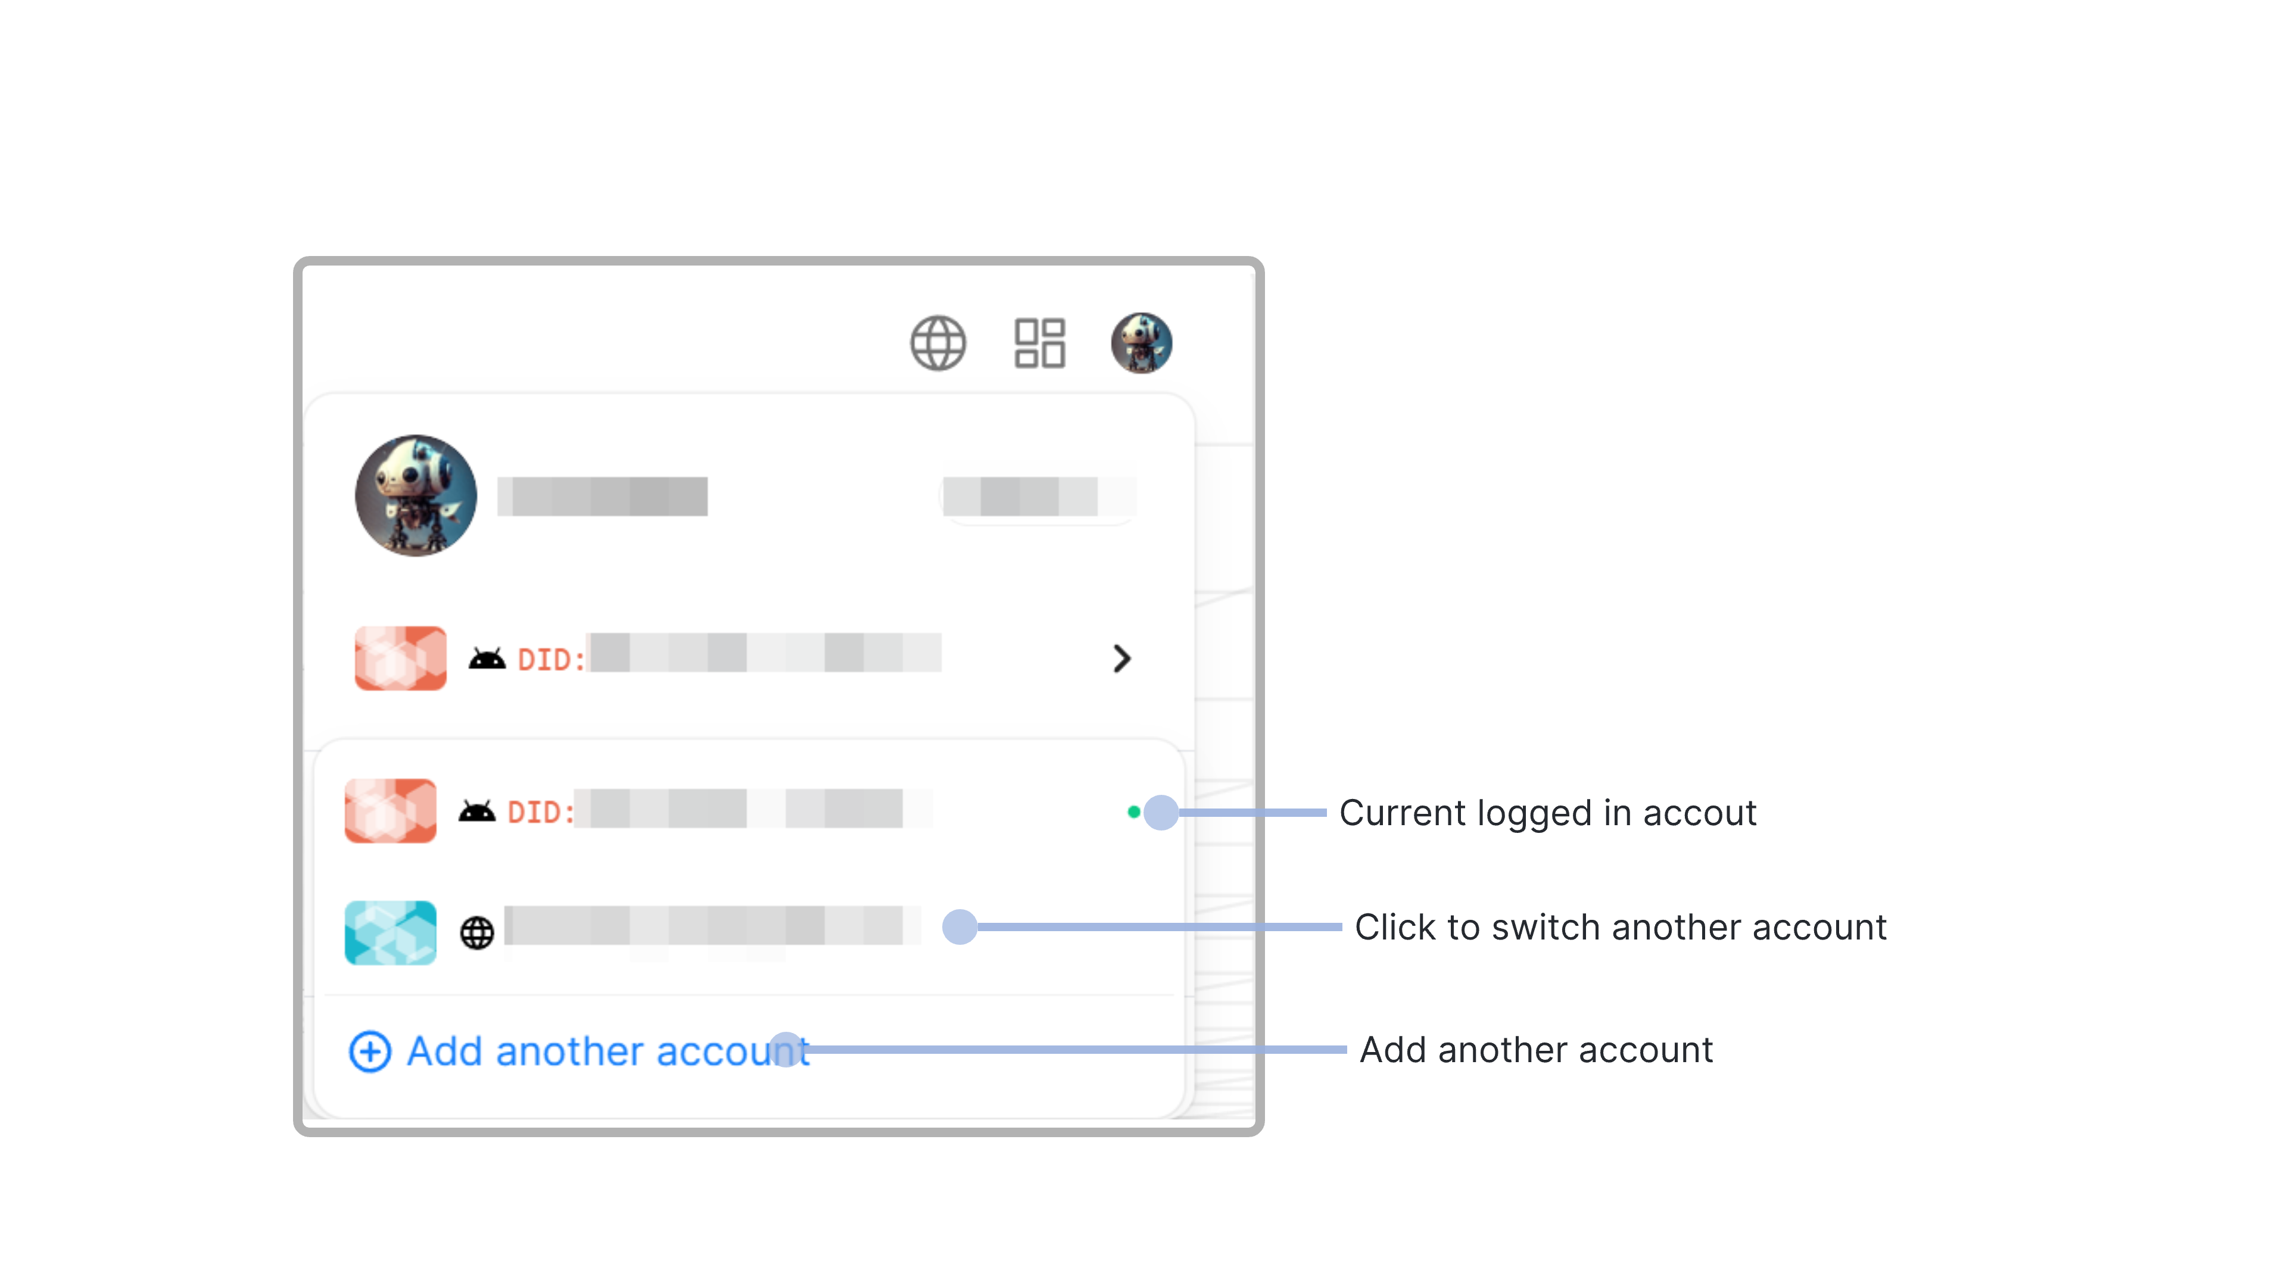The width and height of the screenshot is (2287, 1286).
Task: Click the blurred tag right of profile name
Action: click(1038, 496)
